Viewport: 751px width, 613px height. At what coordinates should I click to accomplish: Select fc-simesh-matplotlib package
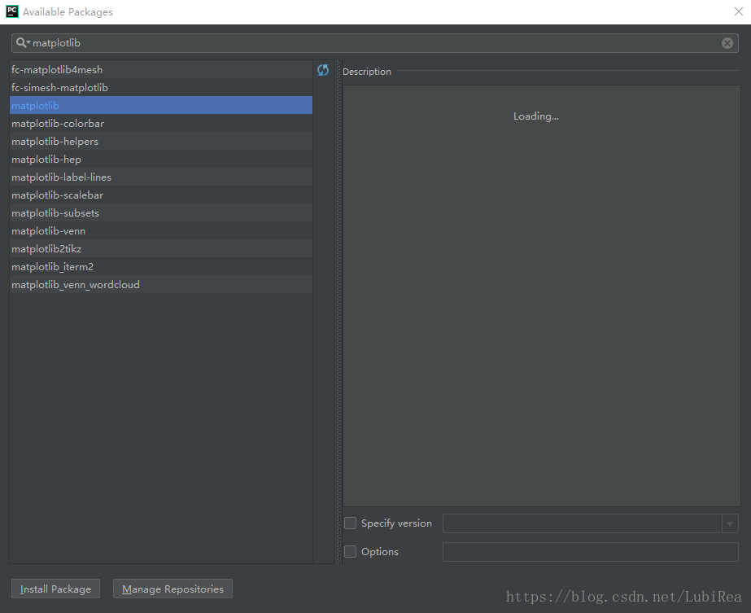click(x=161, y=87)
